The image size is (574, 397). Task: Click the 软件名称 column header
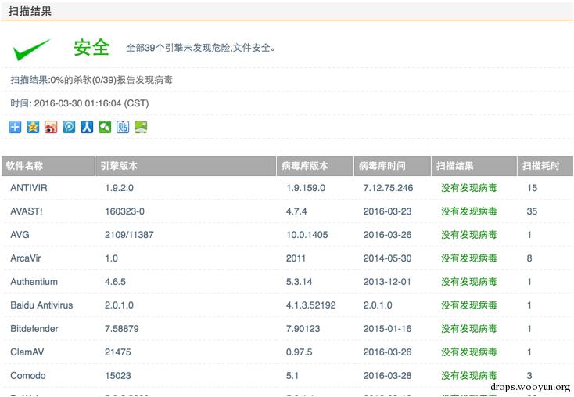tap(48, 166)
